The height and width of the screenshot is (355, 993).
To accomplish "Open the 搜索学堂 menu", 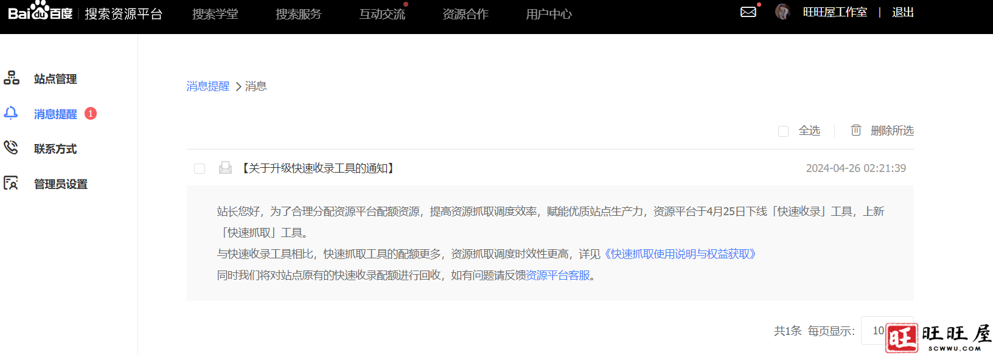I will 215,14.
